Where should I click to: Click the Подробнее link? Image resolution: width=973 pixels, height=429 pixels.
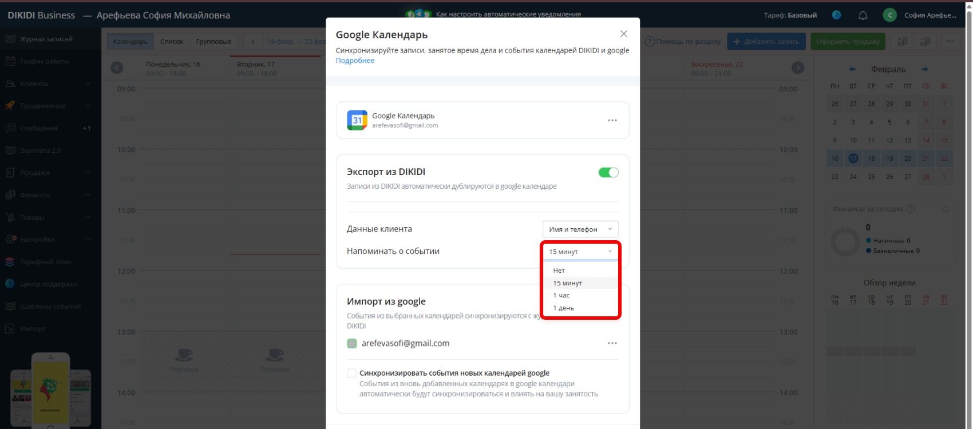[355, 61]
